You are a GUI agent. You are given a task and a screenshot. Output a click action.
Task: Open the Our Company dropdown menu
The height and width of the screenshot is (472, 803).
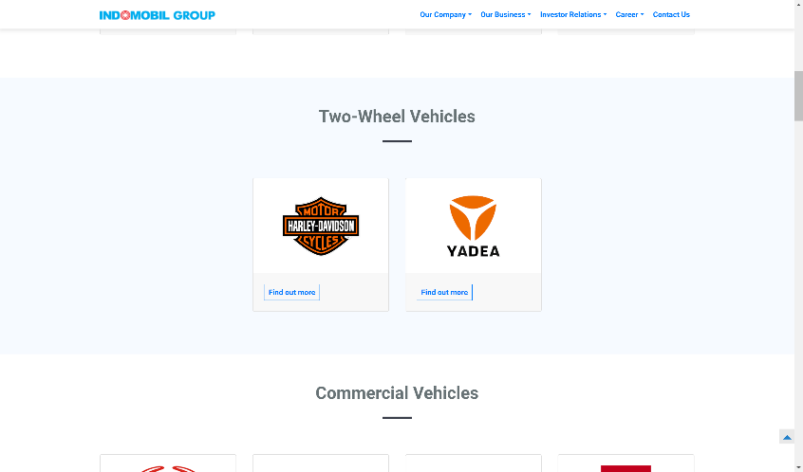click(445, 14)
